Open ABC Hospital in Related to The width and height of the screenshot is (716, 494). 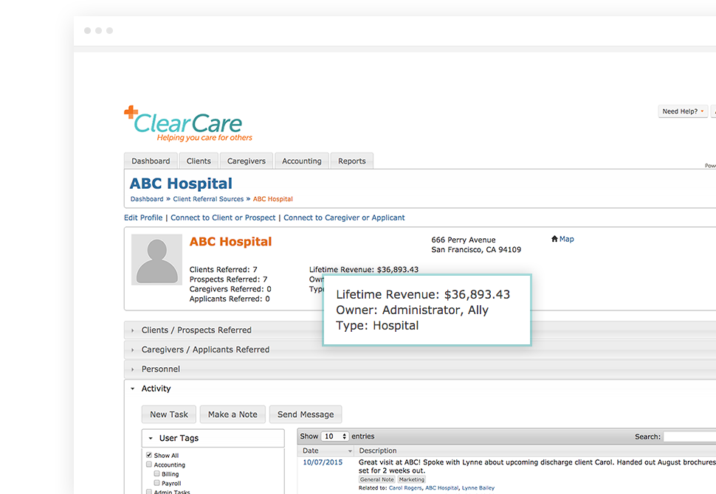pyautogui.click(x=441, y=487)
